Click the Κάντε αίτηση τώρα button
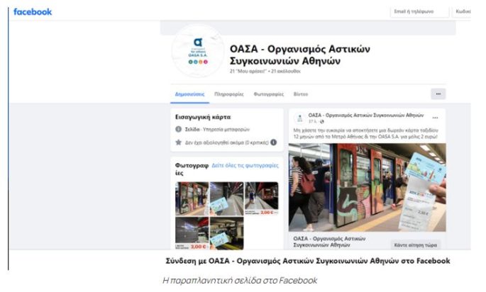 click(x=415, y=245)
